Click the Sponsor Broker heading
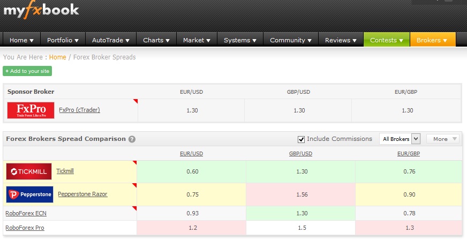The image size is (467, 240). 31,92
